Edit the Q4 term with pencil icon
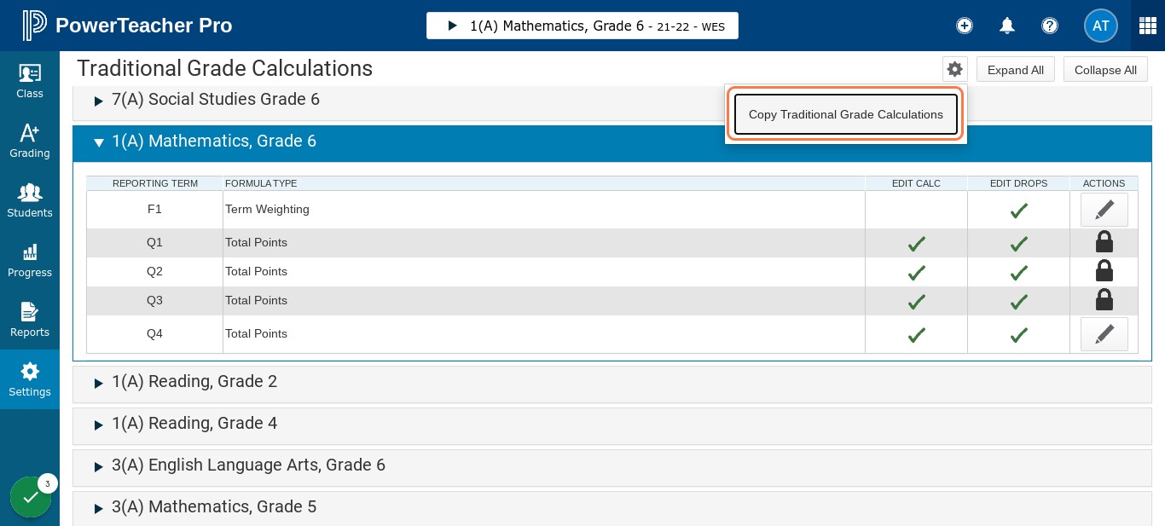 (1104, 334)
